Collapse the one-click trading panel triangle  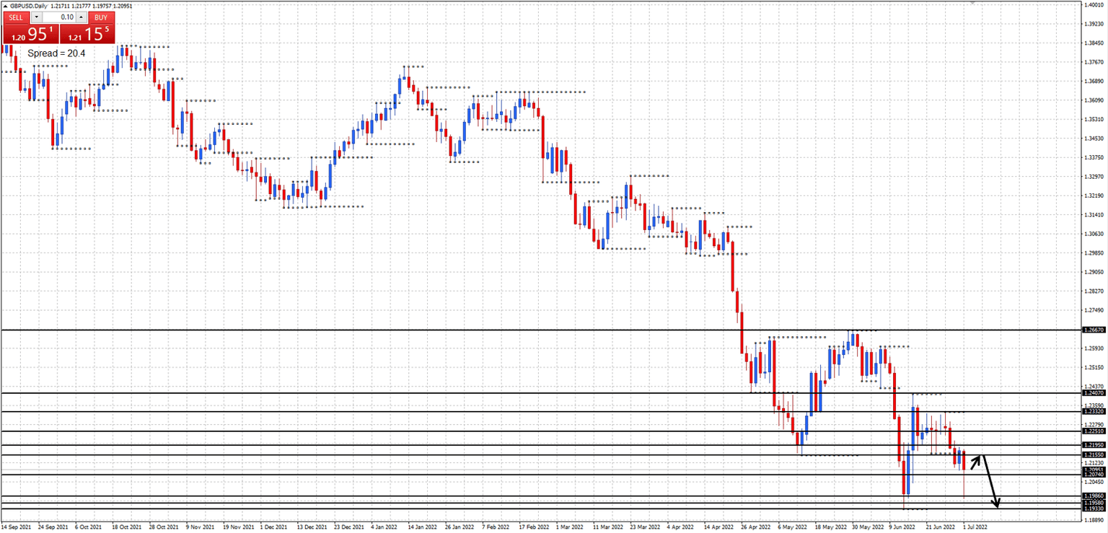click(x=4, y=6)
